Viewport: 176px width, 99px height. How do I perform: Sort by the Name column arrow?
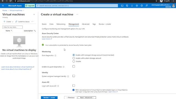tap(12, 31)
